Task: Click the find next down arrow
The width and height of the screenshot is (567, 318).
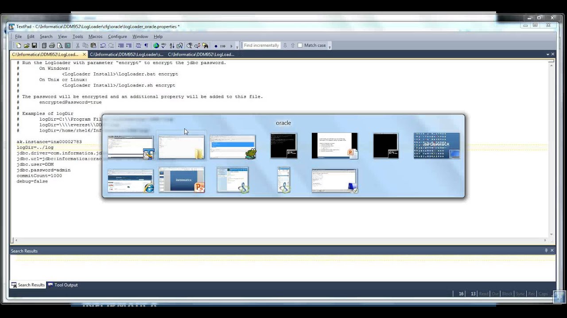Action: click(x=285, y=45)
